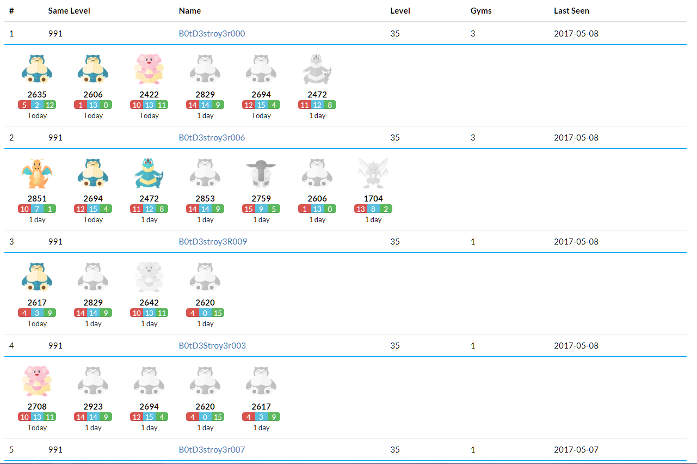Select the 2708 CP Blissey icon for B0tD3Stroy3r003

tap(37, 381)
